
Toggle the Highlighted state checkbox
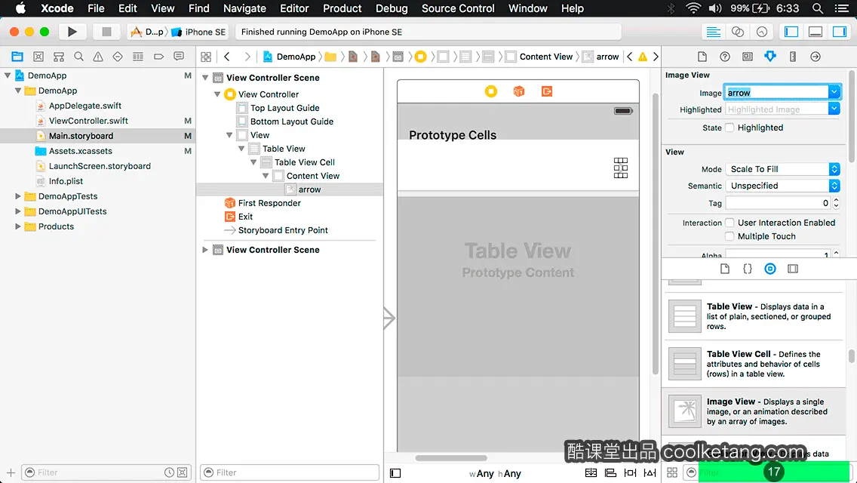pyautogui.click(x=730, y=128)
